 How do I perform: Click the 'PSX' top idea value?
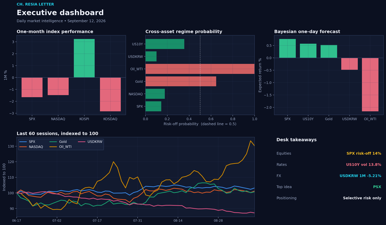[377, 187]
